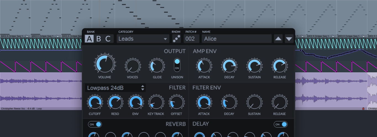Click the filter type stepper arrows
This screenshot has width=377, height=137.
pyautogui.click(x=143, y=88)
